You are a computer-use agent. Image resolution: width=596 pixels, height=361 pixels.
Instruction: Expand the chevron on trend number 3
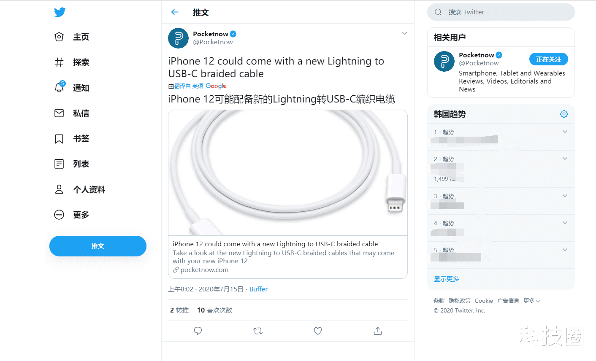click(565, 195)
